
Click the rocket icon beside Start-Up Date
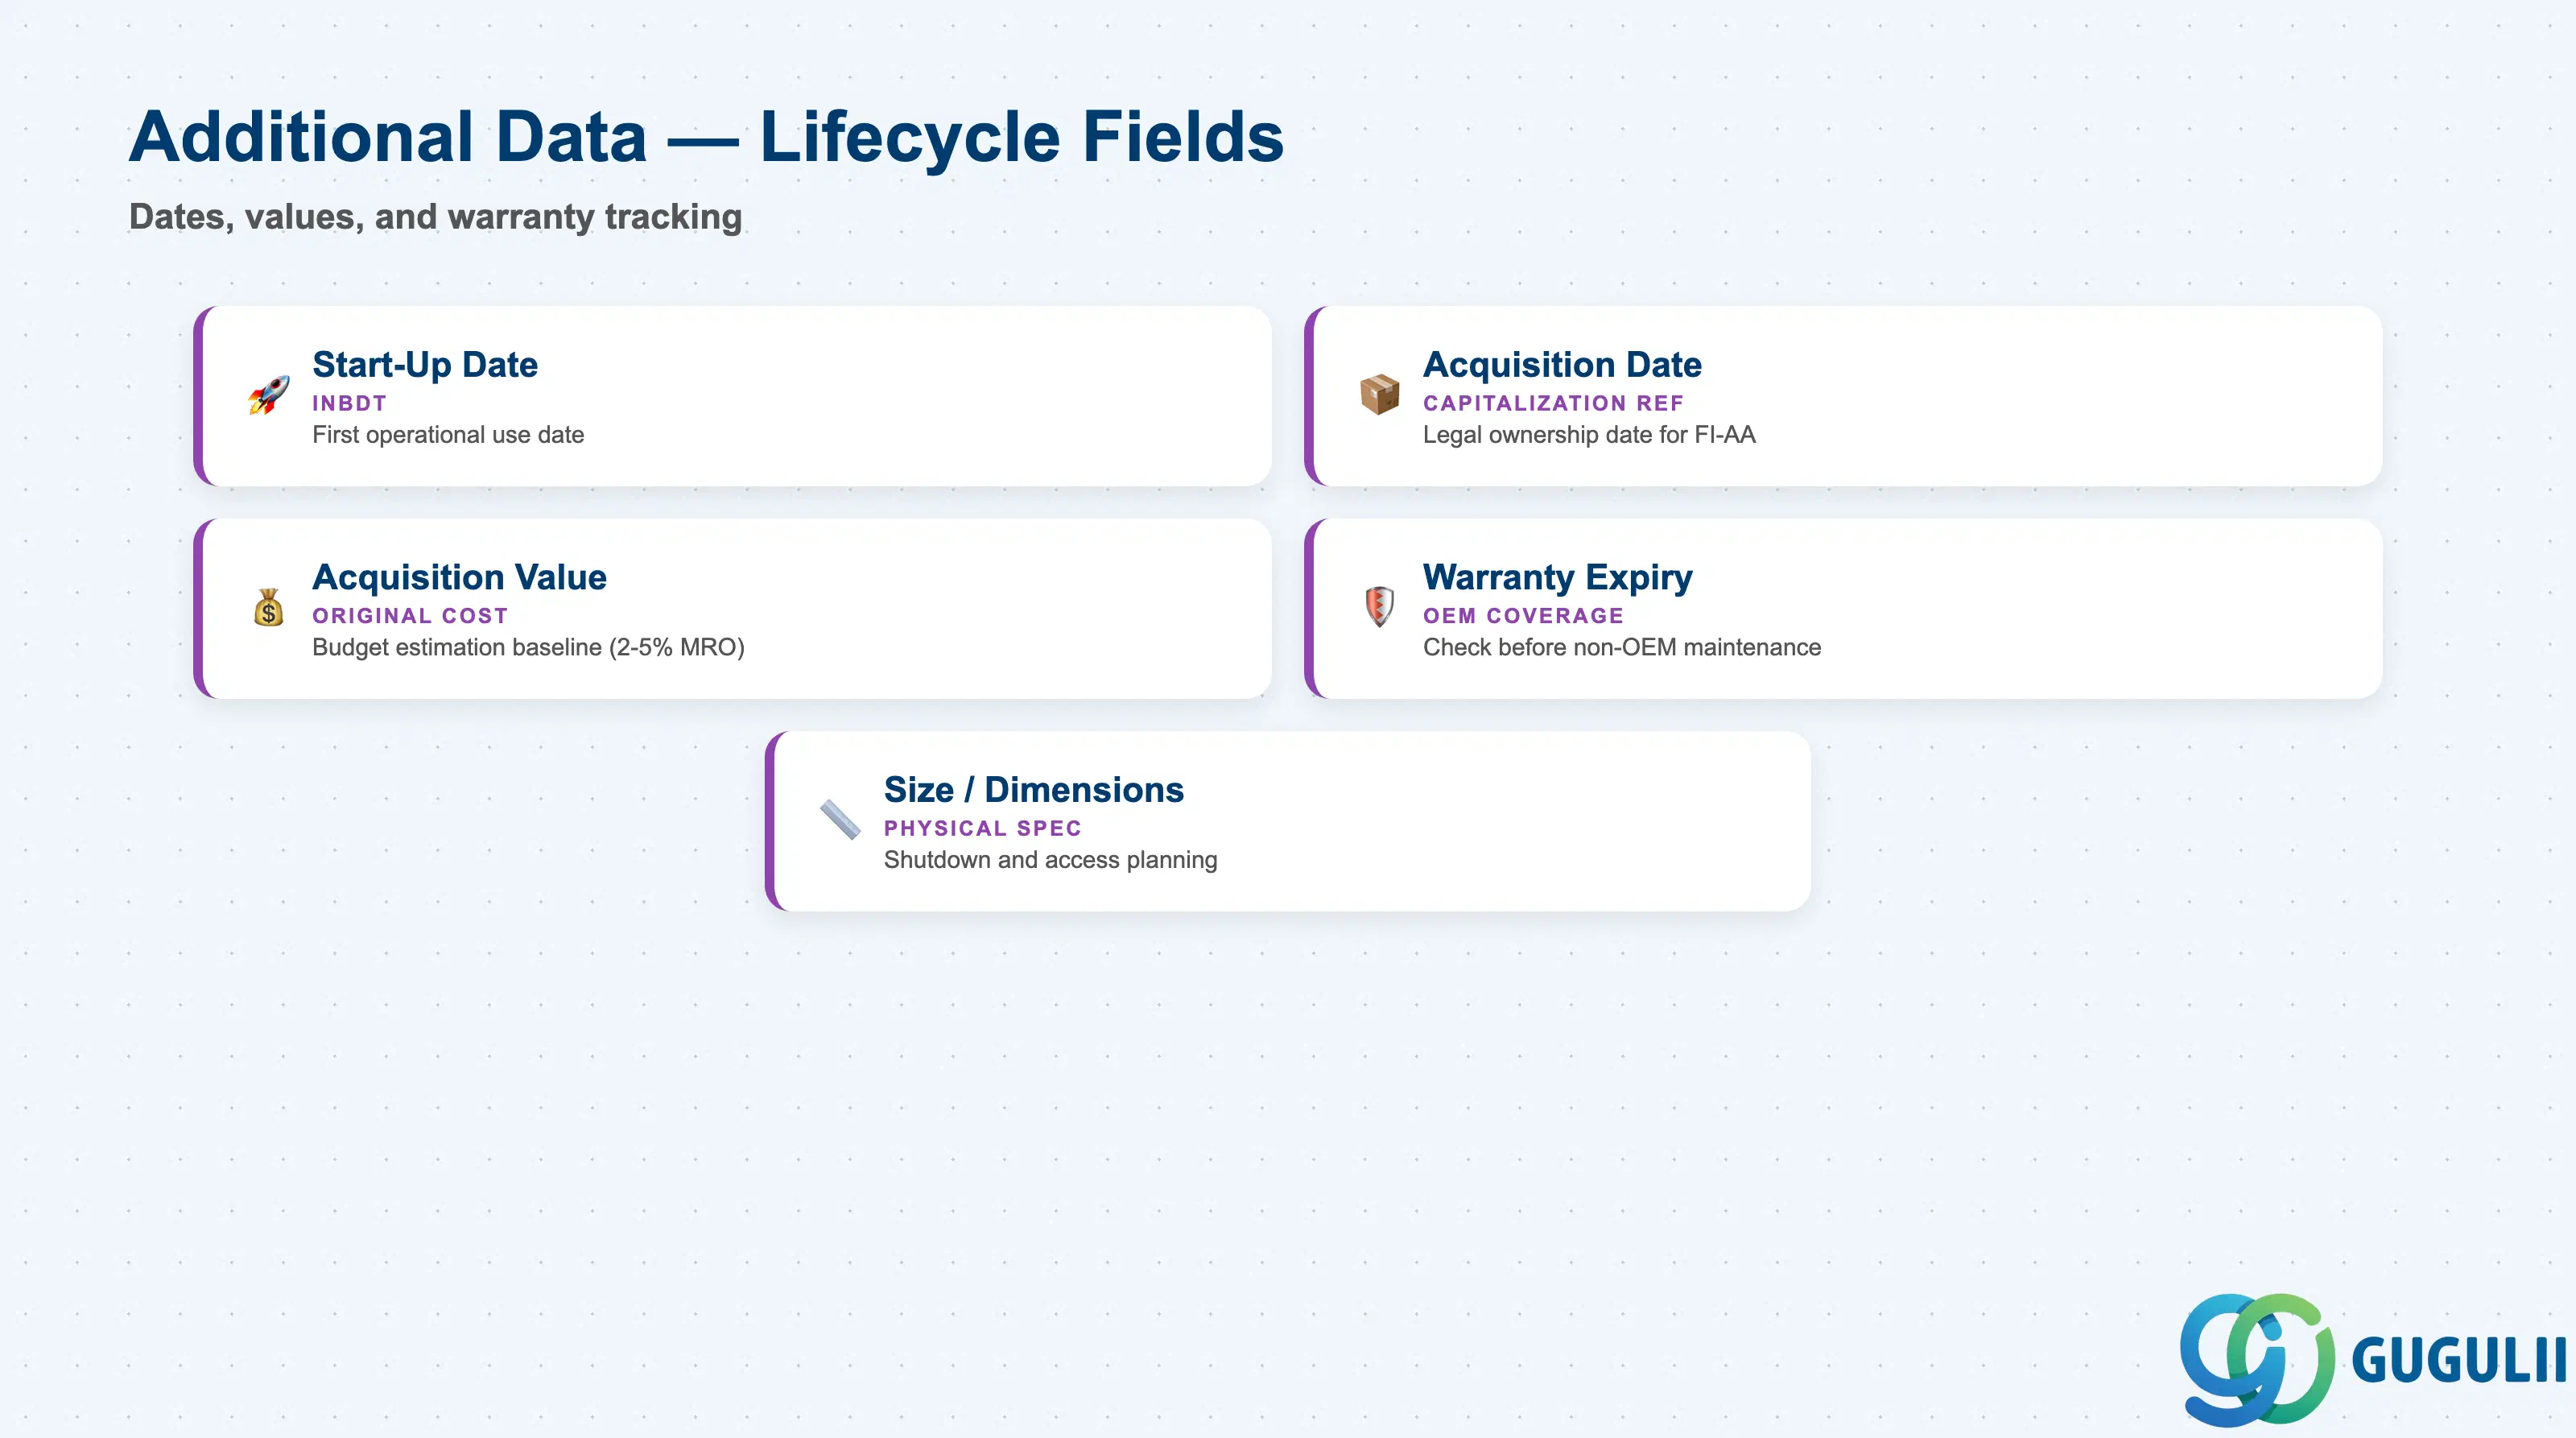269,396
